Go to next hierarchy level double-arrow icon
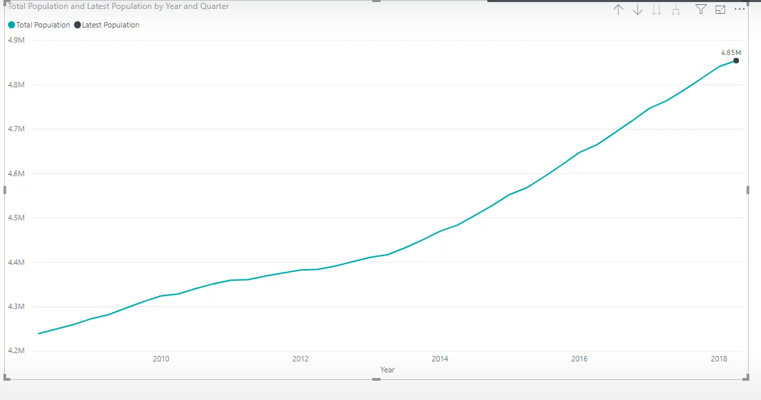The width and height of the screenshot is (761, 400). coord(657,10)
